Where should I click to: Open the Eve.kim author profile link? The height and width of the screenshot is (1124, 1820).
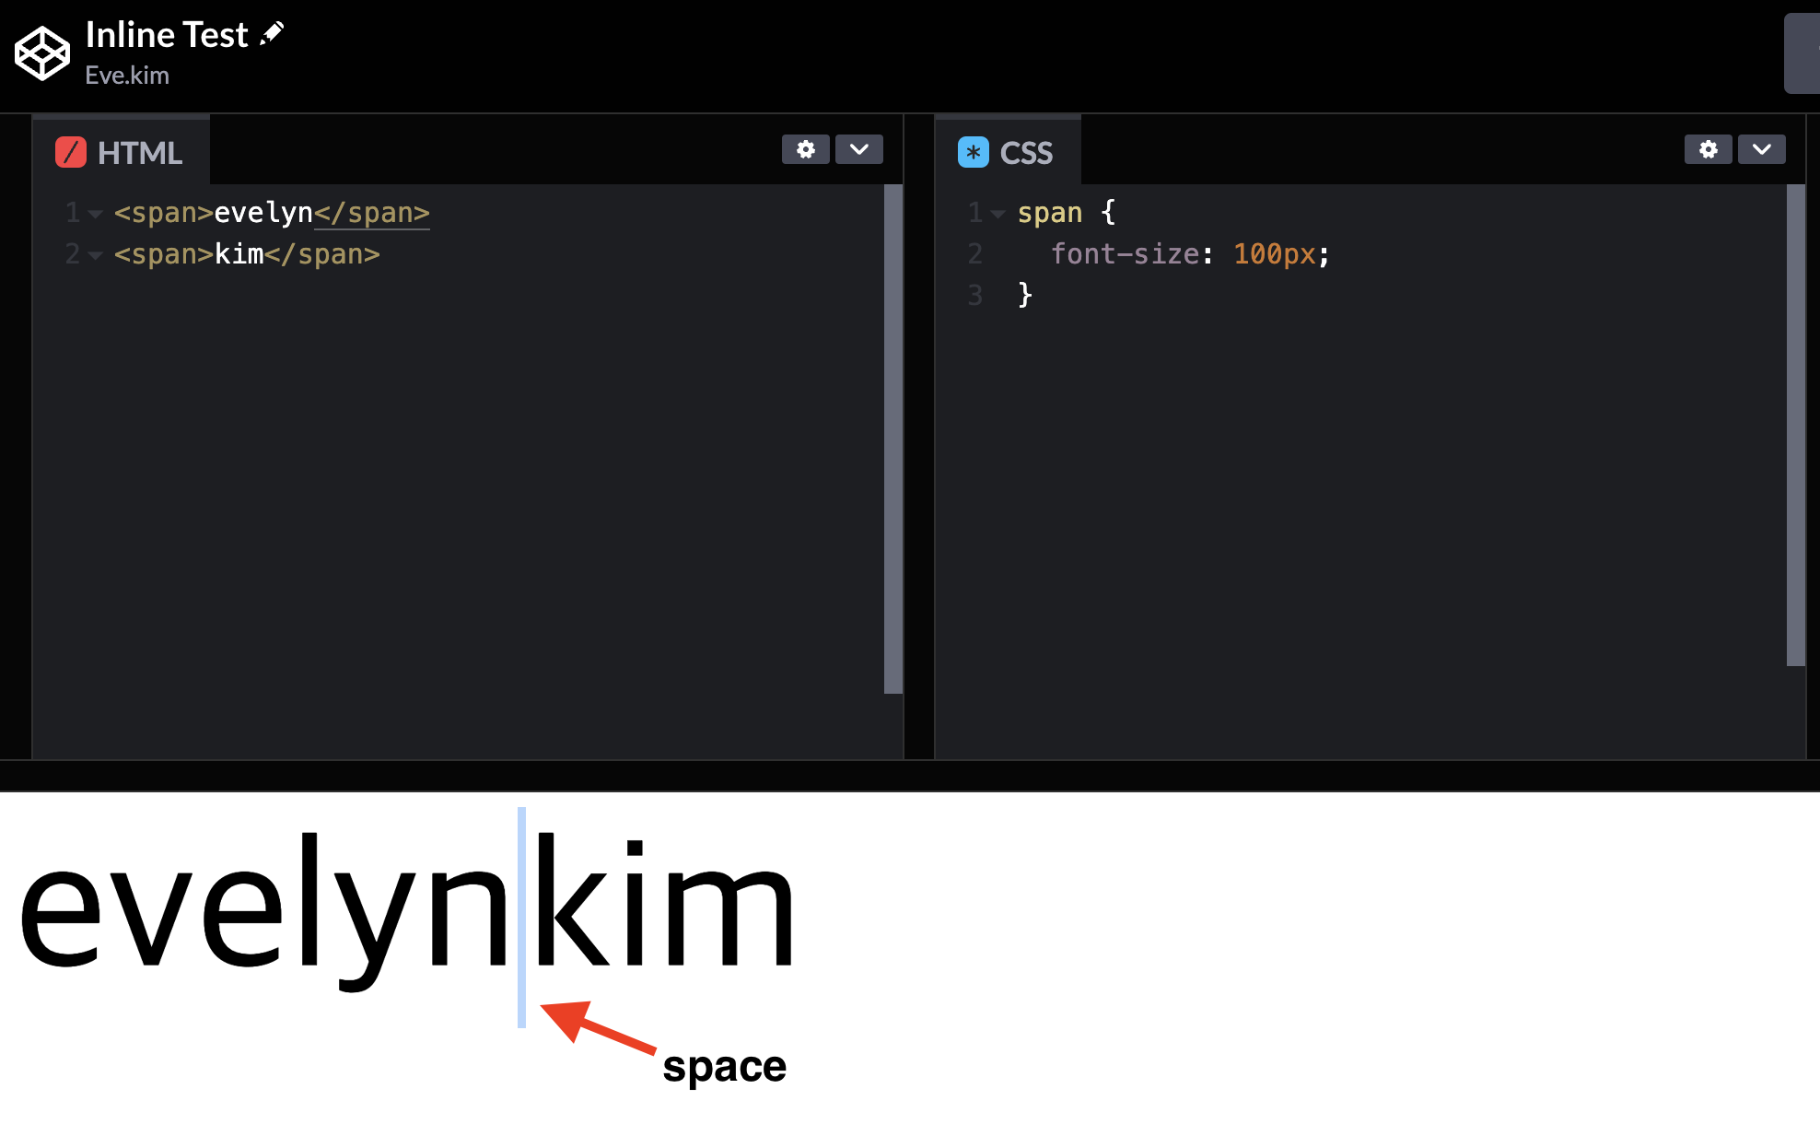127,76
